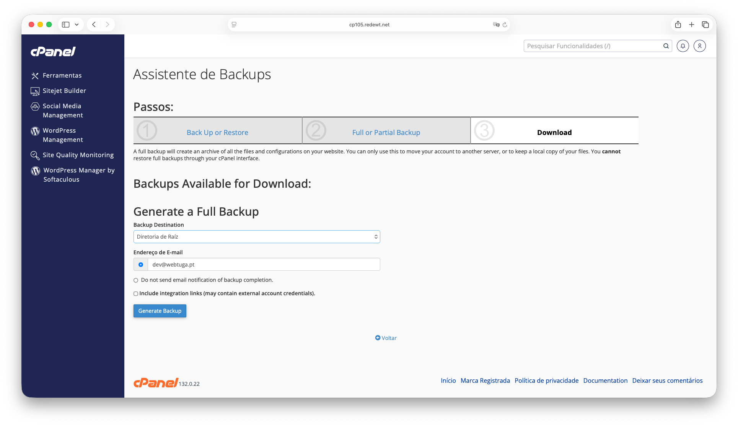Select the email address radio button
738x426 pixels.
pos(141,265)
